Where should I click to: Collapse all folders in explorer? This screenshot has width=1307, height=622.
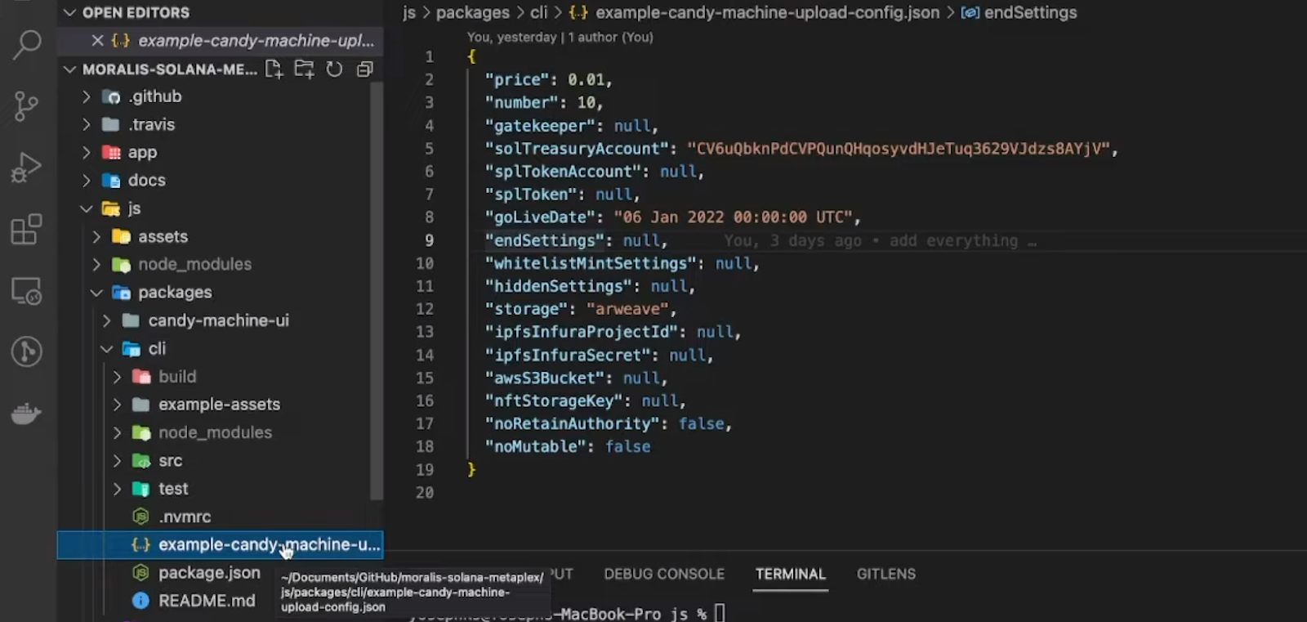(x=364, y=69)
